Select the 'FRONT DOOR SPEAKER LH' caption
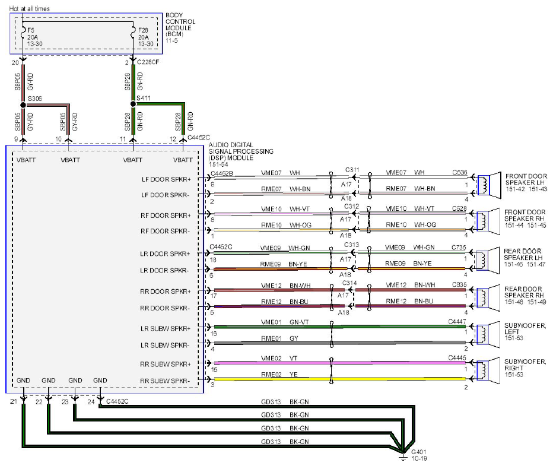The image size is (553, 466). [526, 179]
